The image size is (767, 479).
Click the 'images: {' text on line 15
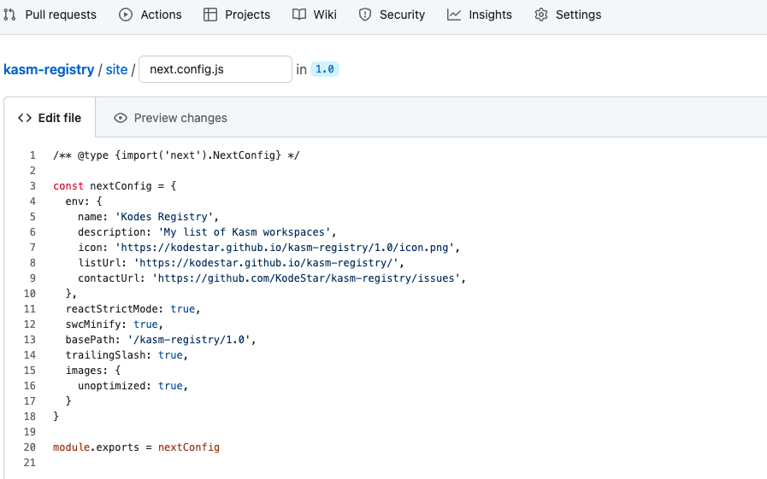pos(93,371)
